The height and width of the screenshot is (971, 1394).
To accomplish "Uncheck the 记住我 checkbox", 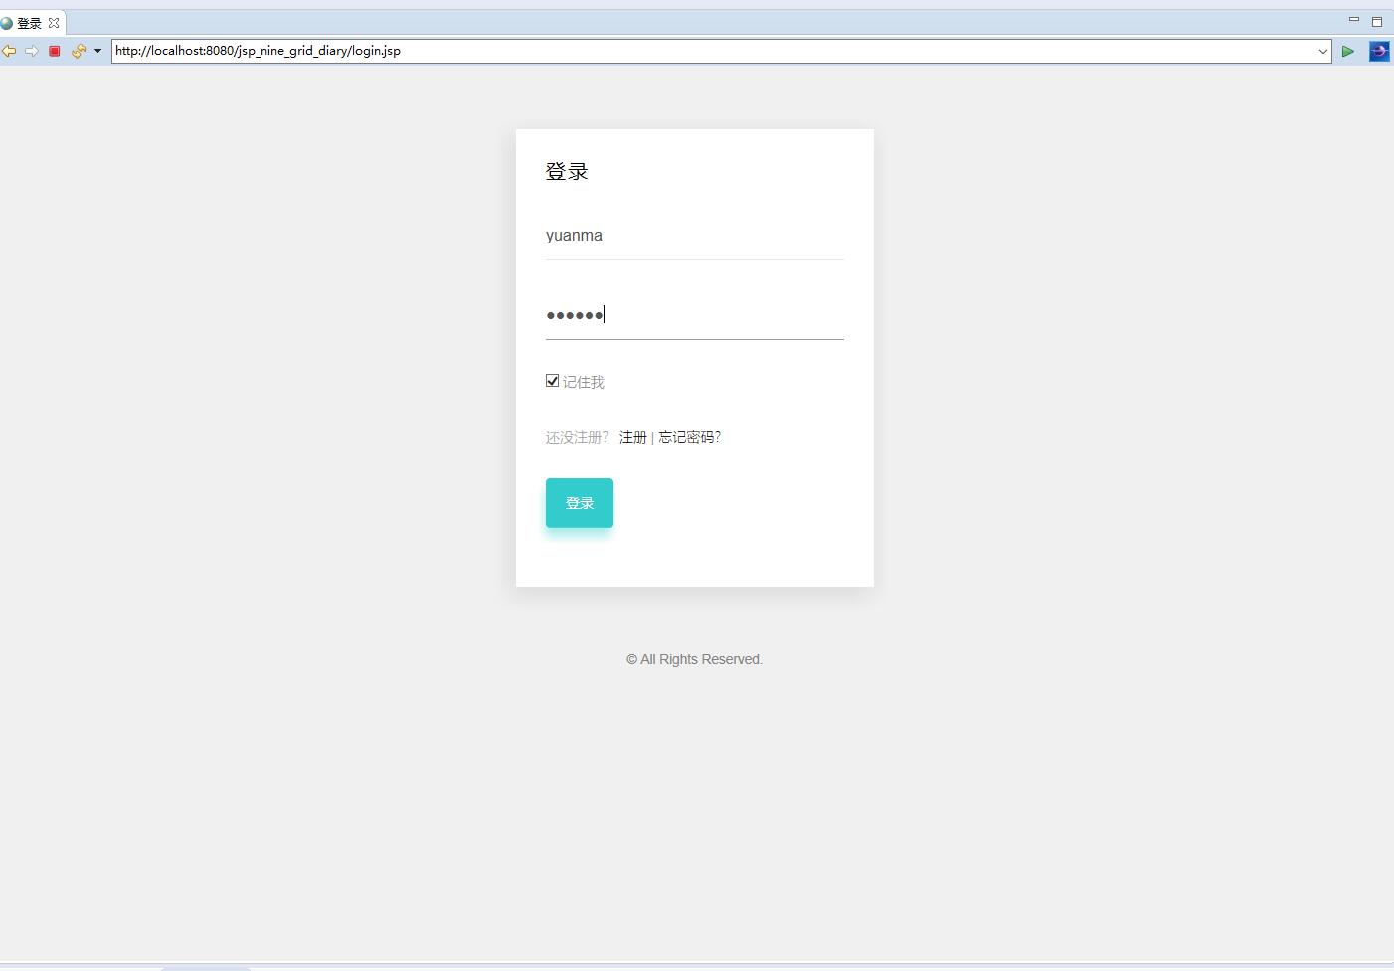I will pos(553,381).
